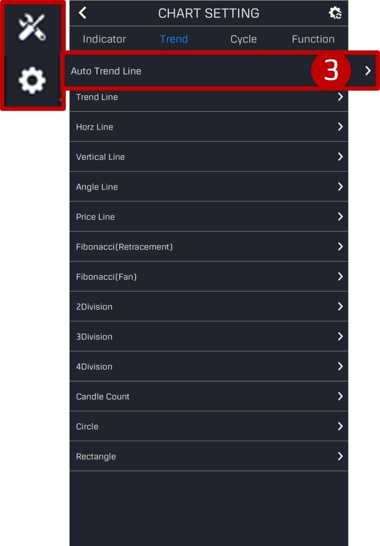This screenshot has height=546, width=380.
Task: Open the Cycle tab
Action: (x=243, y=39)
